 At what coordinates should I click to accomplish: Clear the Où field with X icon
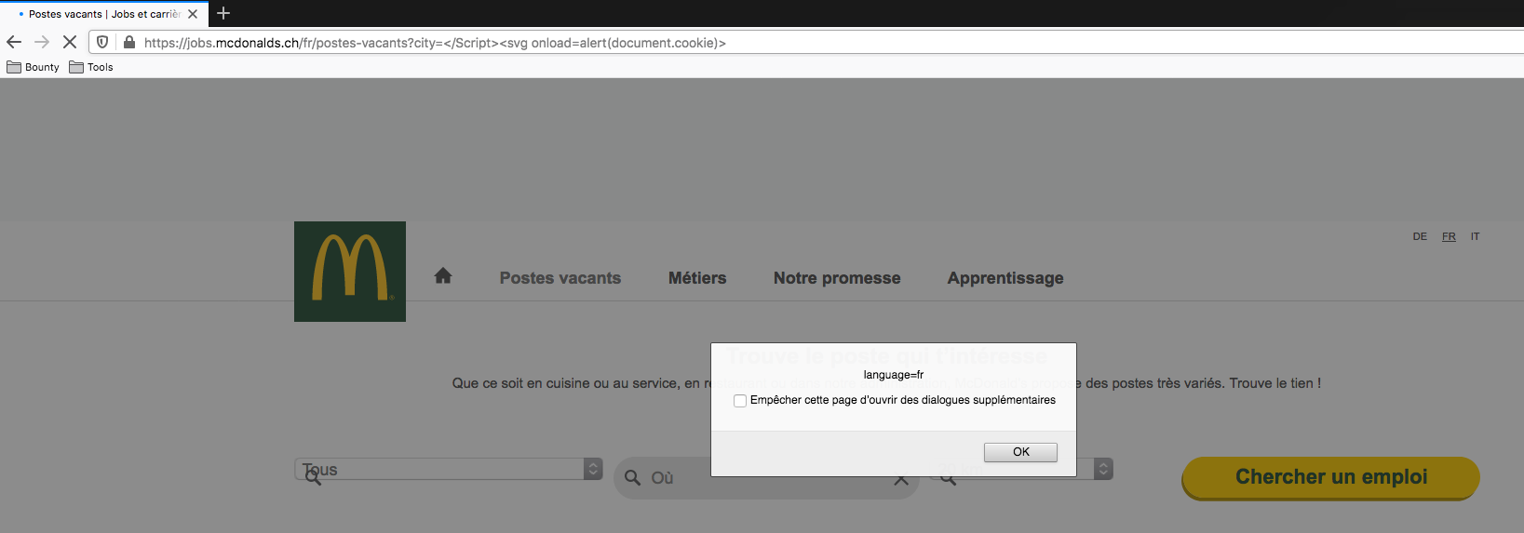pos(900,480)
